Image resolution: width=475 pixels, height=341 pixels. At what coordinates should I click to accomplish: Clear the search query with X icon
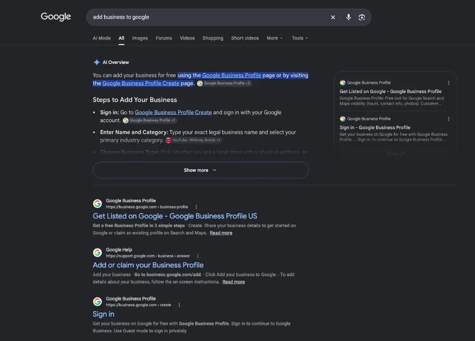point(333,17)
